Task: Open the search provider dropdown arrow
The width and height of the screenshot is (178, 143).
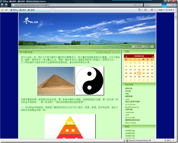Action: point(175,5)
